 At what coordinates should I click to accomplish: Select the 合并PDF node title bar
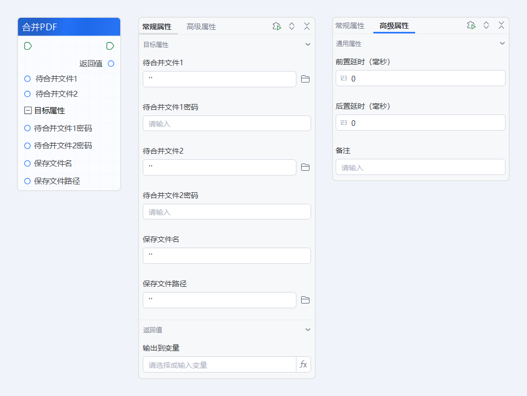click(x=68, y=27)
